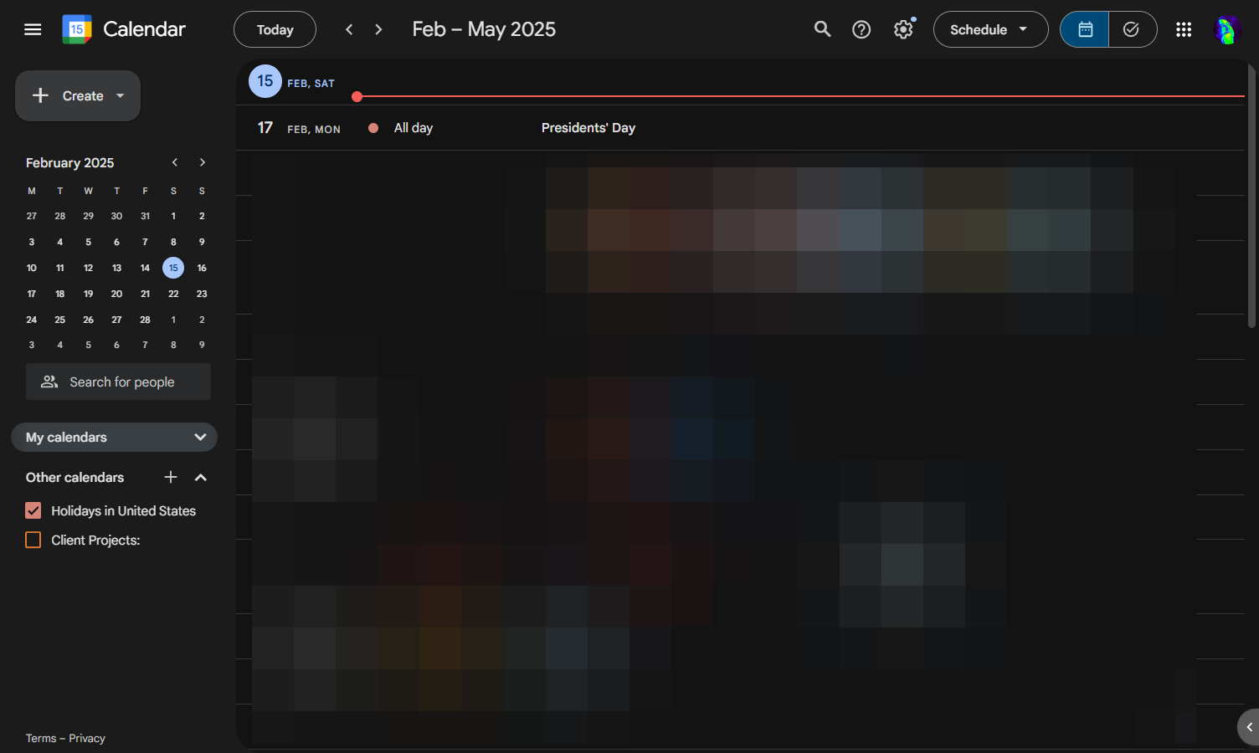Open the Terms link

pyautogui.click(x=41, y=738)
